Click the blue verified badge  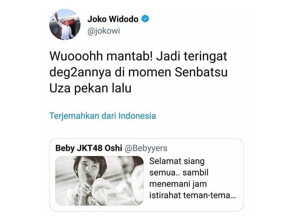pyautogui.click(x=145, y=19)
